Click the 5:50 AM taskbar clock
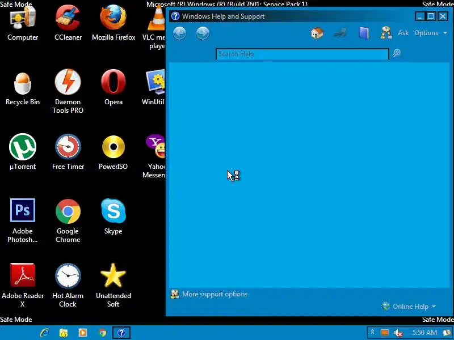454x340 pixels. [x=424, y=333]
